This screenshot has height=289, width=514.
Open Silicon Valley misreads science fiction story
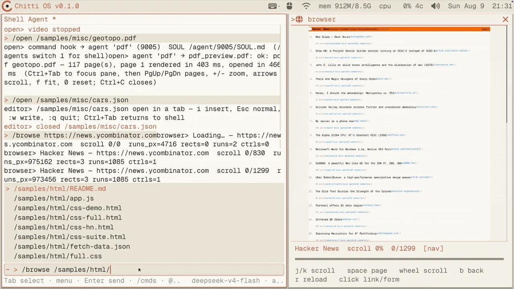tap(365, 107)
